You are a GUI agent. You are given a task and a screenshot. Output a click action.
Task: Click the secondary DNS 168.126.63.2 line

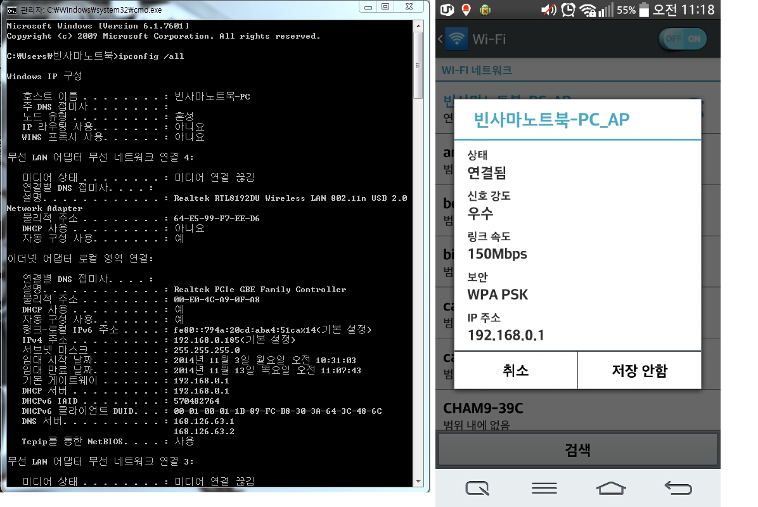pyautogui.click(x=203, y=432)
